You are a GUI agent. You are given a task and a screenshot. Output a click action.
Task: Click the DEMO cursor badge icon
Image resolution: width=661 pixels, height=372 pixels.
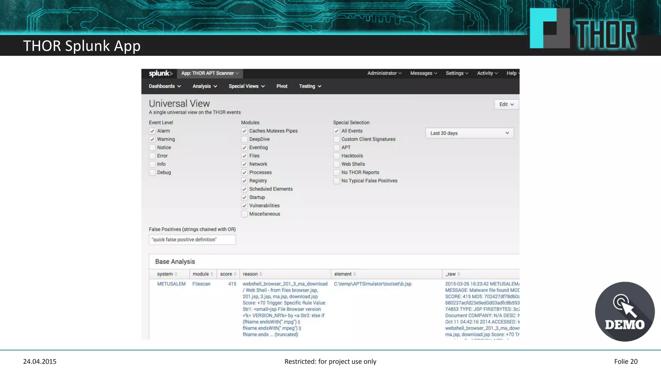[625, 312]
